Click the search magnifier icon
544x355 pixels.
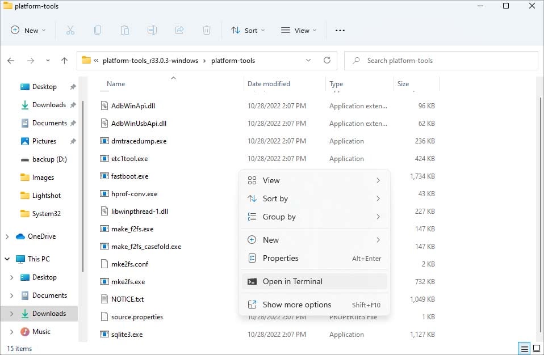356,61
